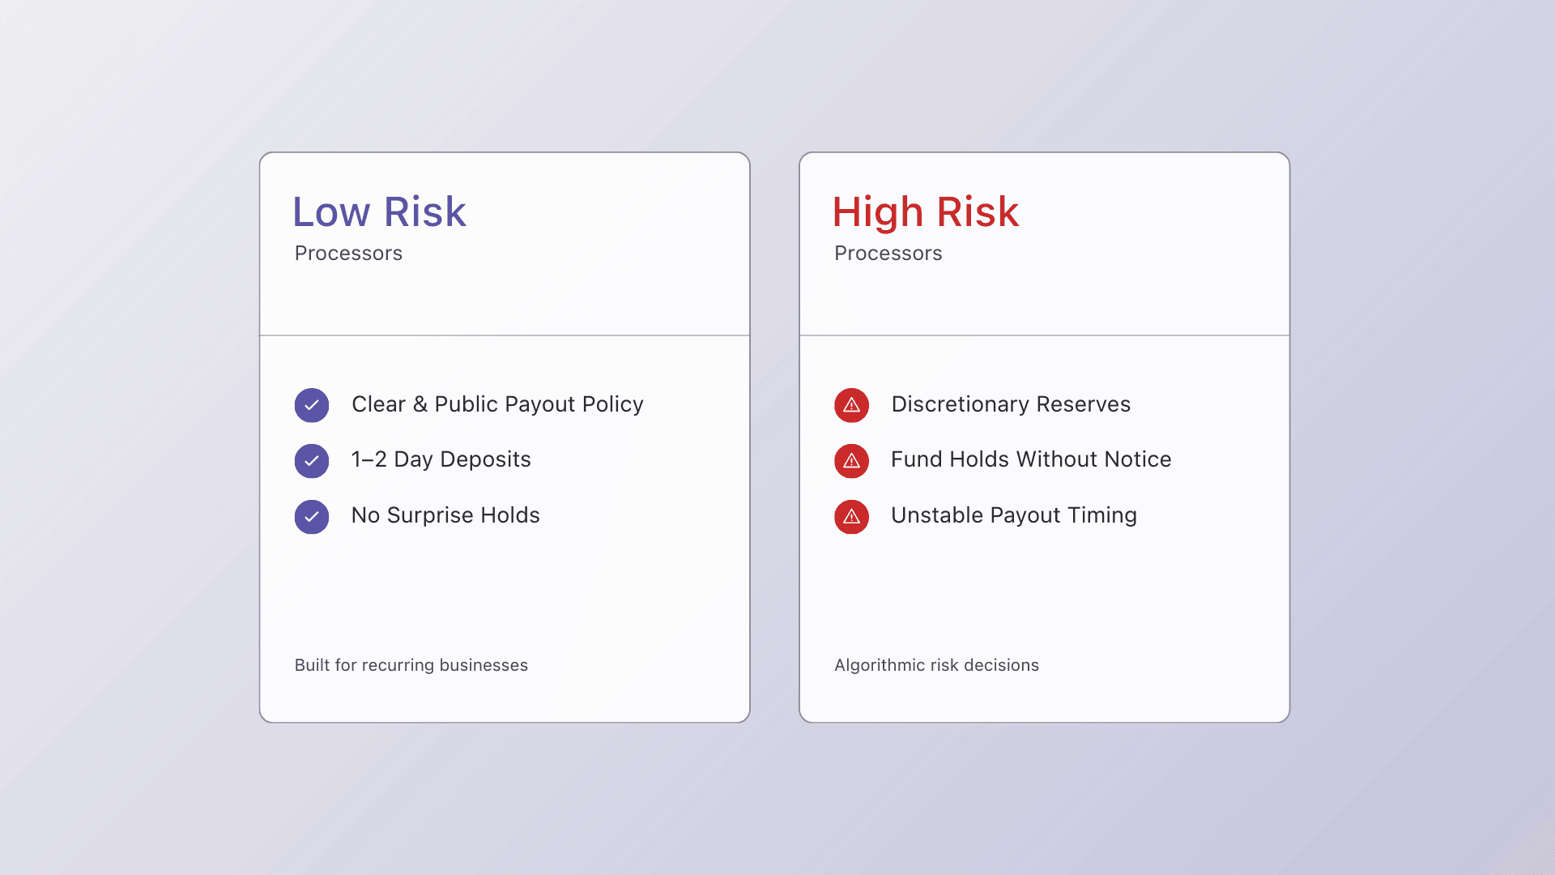The height and width of the screenshot is (875, 1555).
Task: Click the alert triangle beside Unstable Payout Timing
Action: click(851, 517)
